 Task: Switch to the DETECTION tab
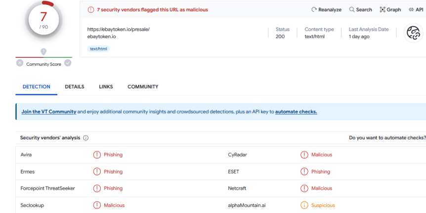(37, 87)
